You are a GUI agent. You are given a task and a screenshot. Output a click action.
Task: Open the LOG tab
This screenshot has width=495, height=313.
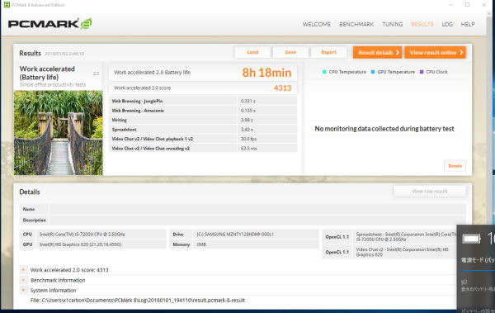pyautogui.click(x=447, y=24)
